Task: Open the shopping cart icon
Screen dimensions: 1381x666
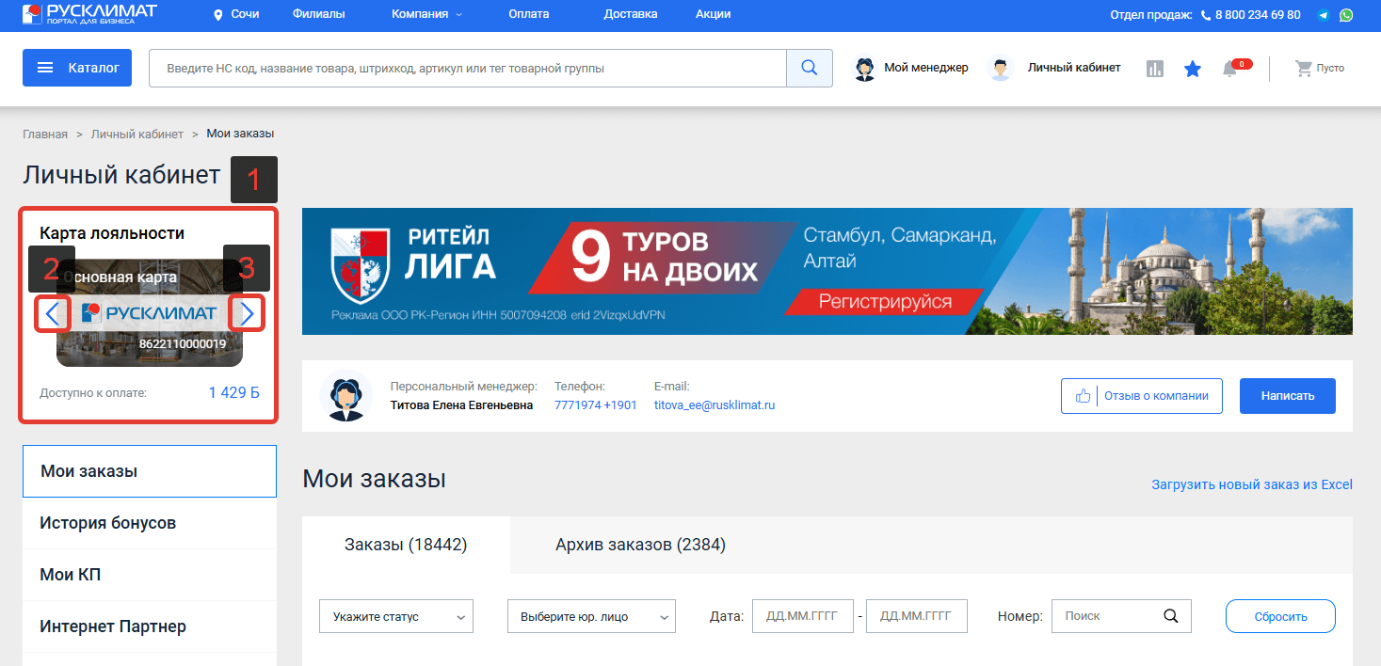Action: [x=1304, y=69]
